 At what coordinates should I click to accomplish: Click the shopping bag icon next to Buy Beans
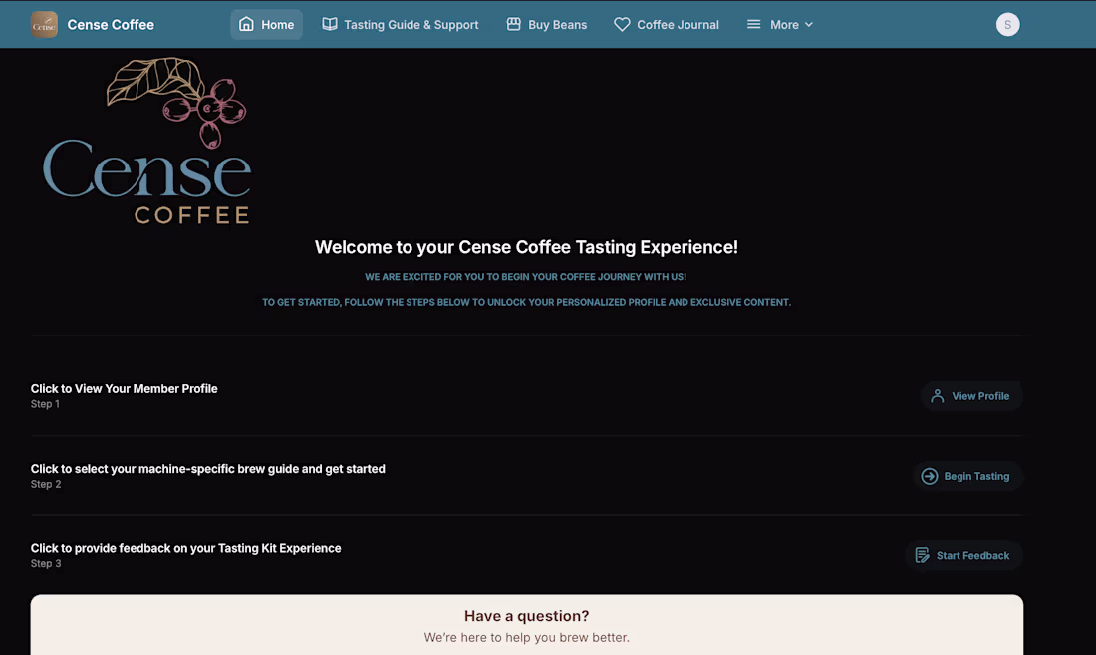click(x=515, y=24)
